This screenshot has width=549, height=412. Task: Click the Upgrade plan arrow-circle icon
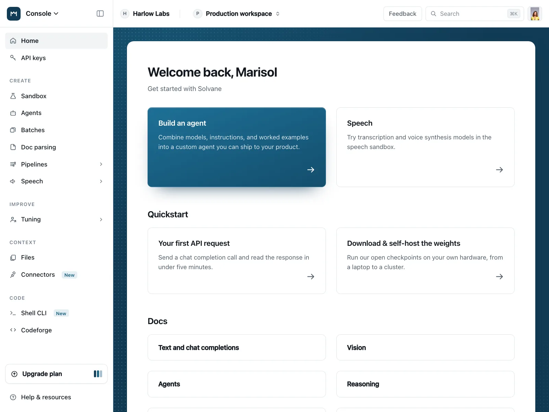coord(14,374)
